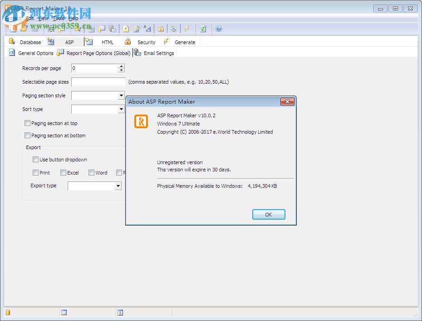Click the 'Windows 7 Ultimate' text
The width and height of the screenshot is (422, 321).
178,124
